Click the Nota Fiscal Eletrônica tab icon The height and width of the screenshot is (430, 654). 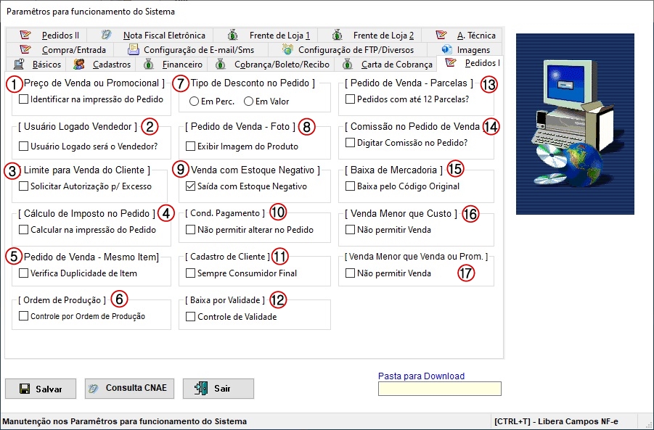tap(107, 35)
